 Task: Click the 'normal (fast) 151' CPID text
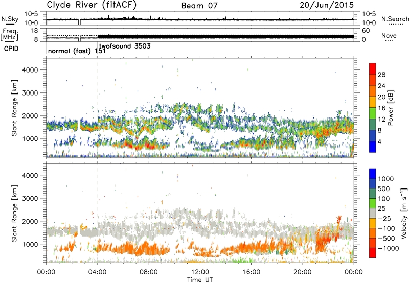(x=77, y=51)
